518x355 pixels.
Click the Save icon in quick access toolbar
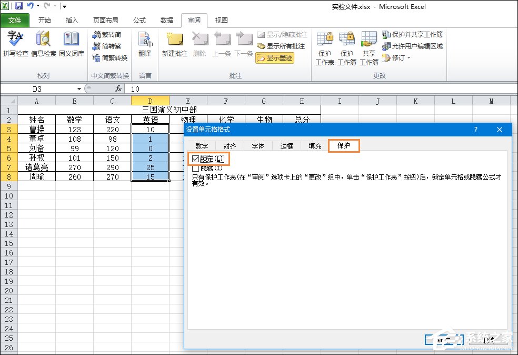19,5
